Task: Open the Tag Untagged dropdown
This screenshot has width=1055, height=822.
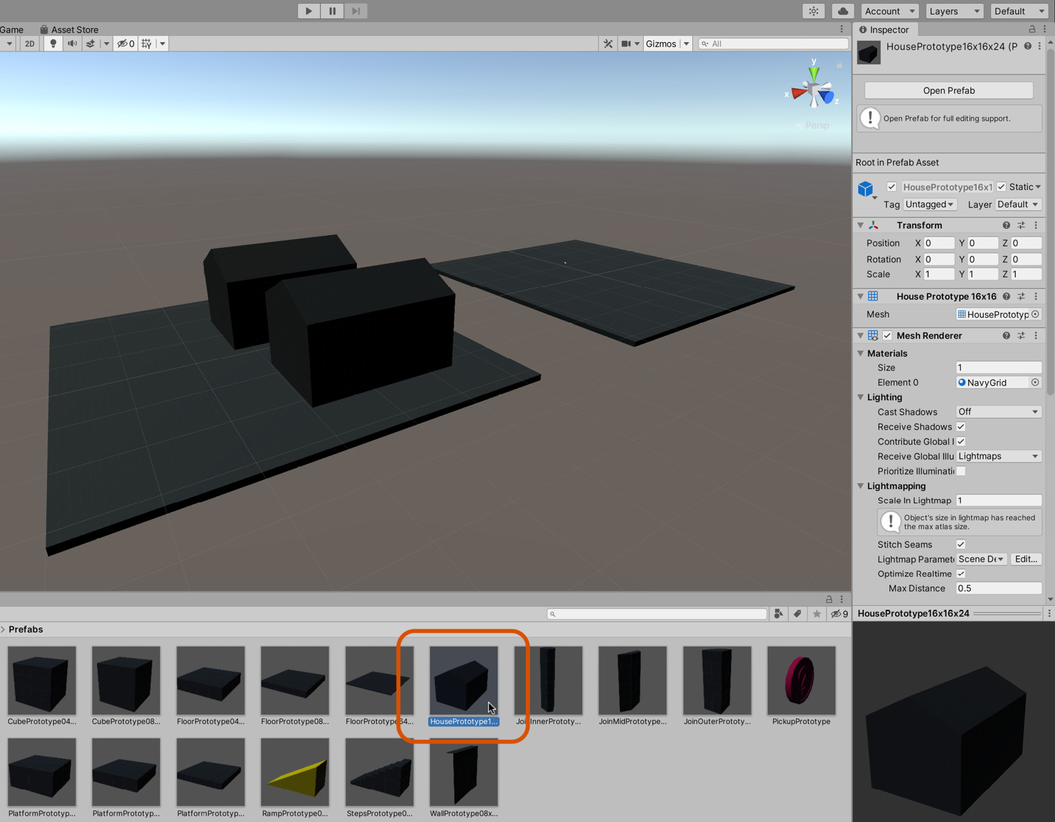Action: (930, 205)
